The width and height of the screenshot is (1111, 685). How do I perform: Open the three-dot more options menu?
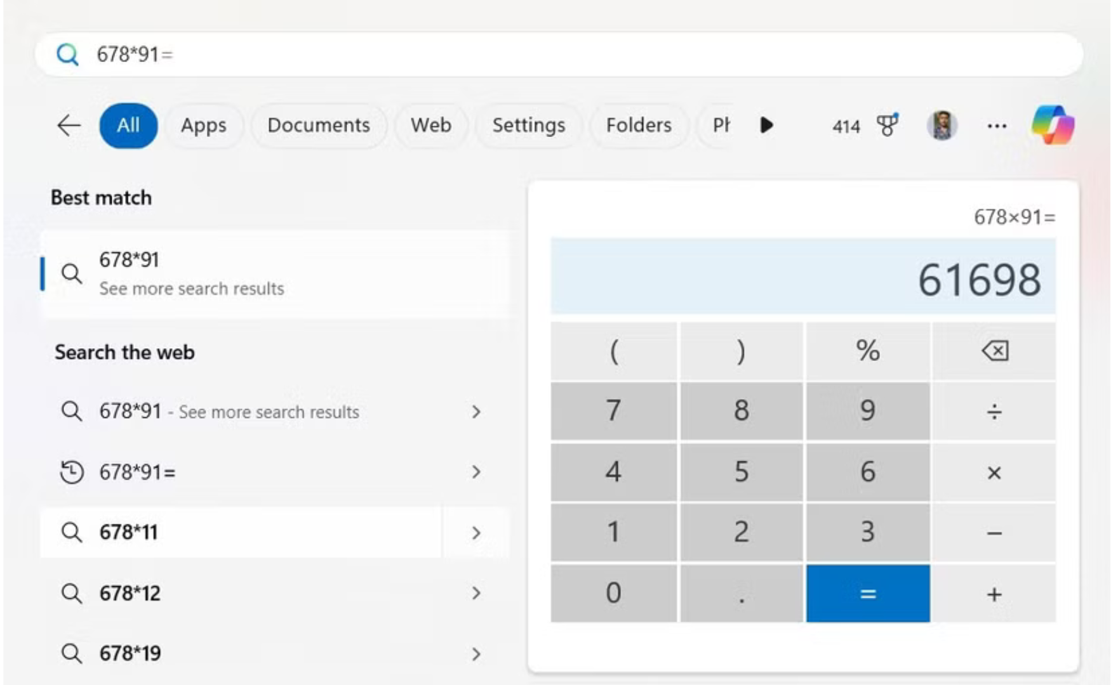997,126
